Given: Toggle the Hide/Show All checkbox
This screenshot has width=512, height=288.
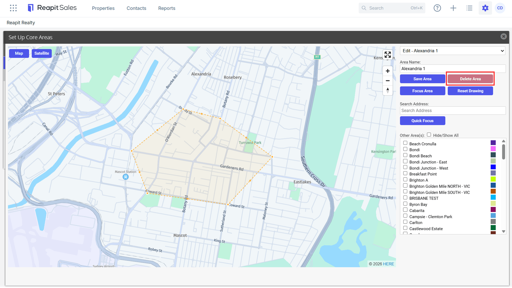Looking at the screenshot, I should click(429, 135).
